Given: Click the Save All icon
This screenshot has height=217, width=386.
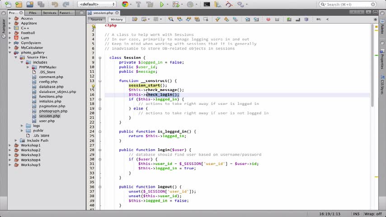Looking at the screenshot, I should pyautogui.click(x=41, y=4).
